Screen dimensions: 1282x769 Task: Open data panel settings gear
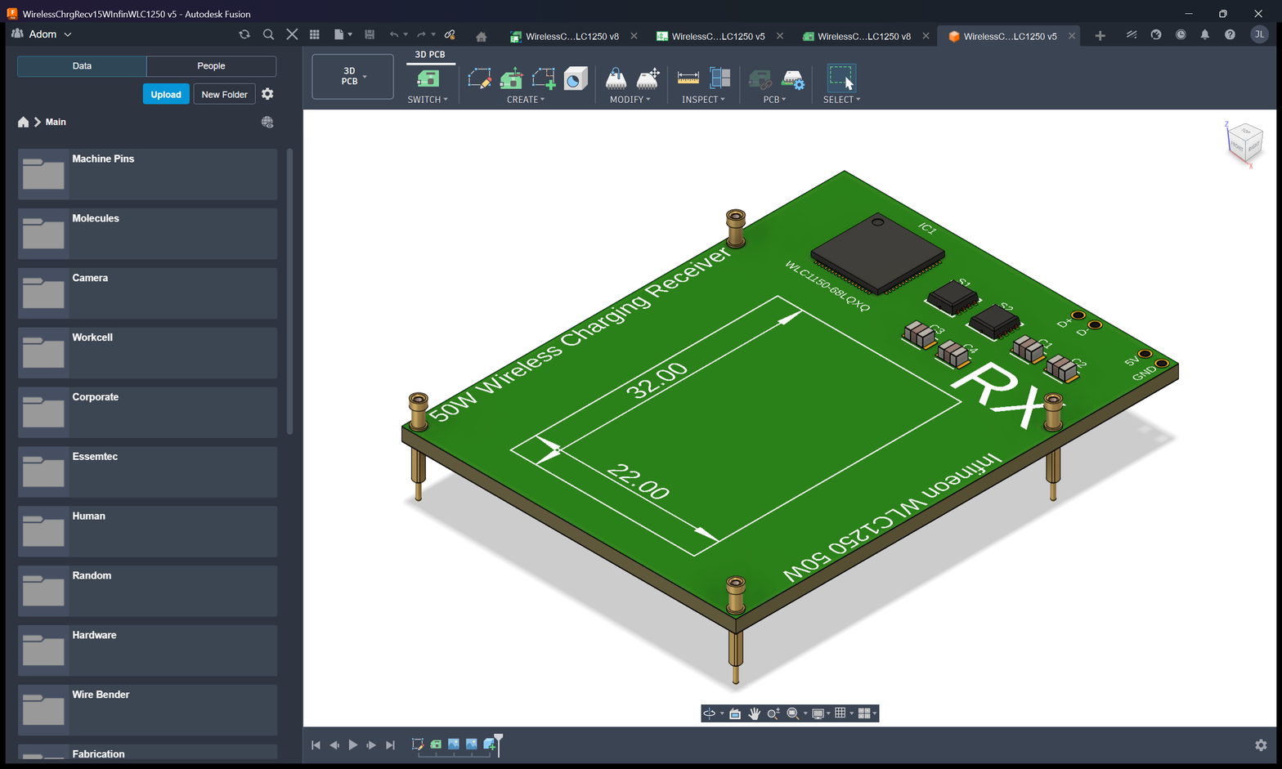pyautogui.click(x=267, y=94)
